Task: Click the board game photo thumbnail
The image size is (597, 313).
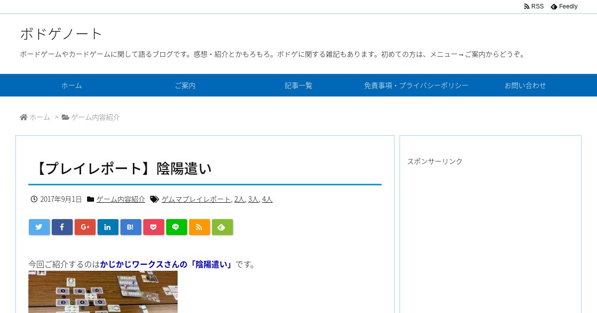Action: (x=103, y=292)
